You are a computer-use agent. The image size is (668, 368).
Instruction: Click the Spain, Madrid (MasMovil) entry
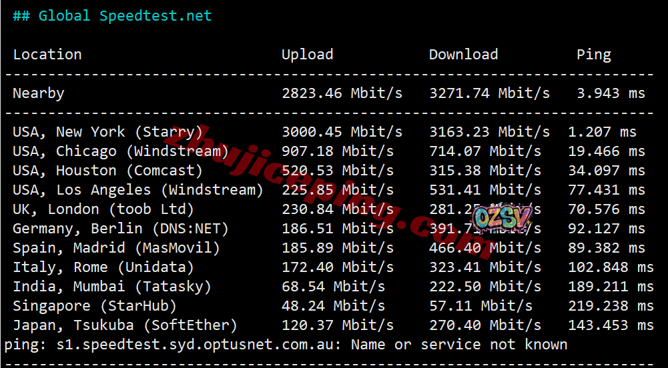click(x=116, y=248)
